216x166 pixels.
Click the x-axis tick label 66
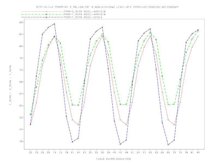pyautogui.click(x=162, y=152)
